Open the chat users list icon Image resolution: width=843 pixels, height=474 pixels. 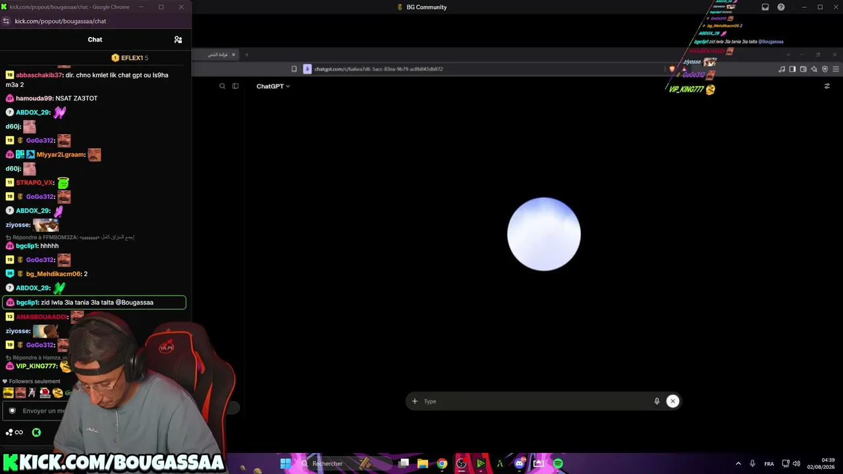[x=178, y=39]
